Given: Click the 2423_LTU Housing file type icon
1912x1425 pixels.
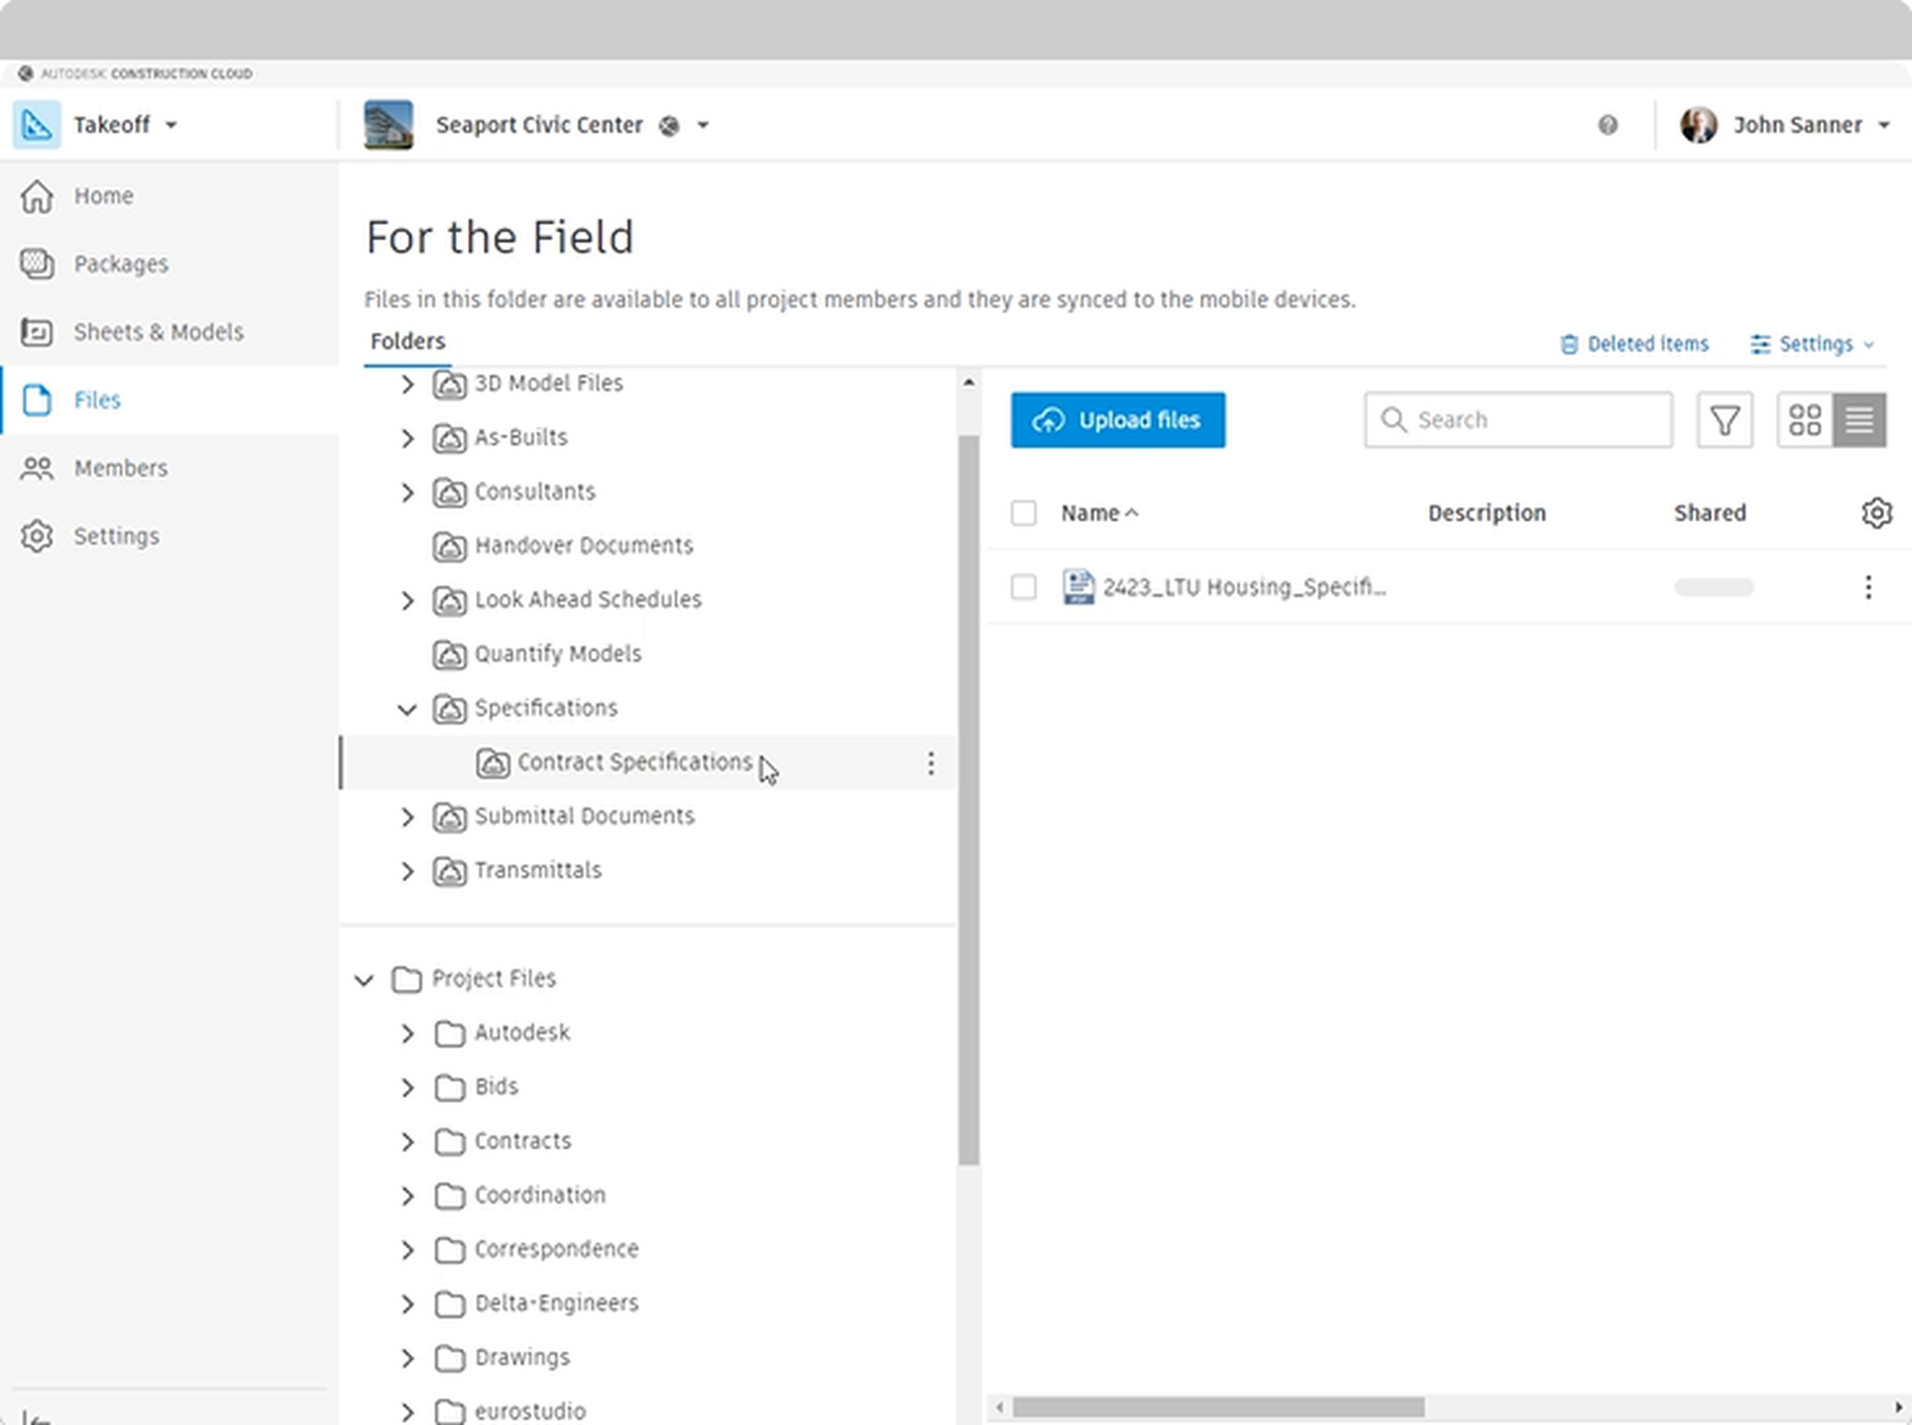Looking at the screenshot, I should click(x=1078, y=587).
